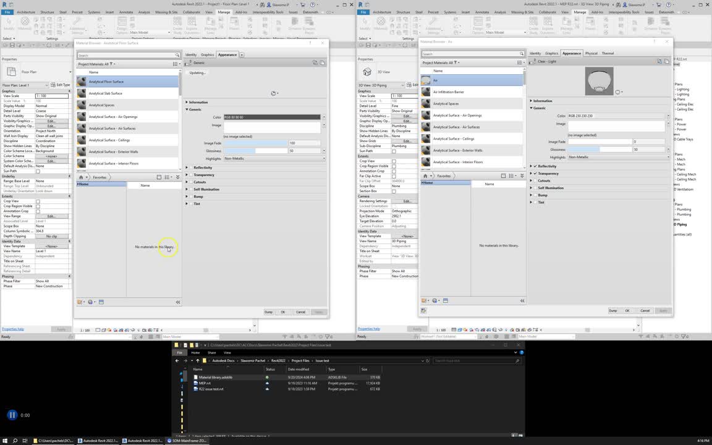
Task: Toggle Transparency checkbox in left Material Browser
Action: (x=191, y=175)
